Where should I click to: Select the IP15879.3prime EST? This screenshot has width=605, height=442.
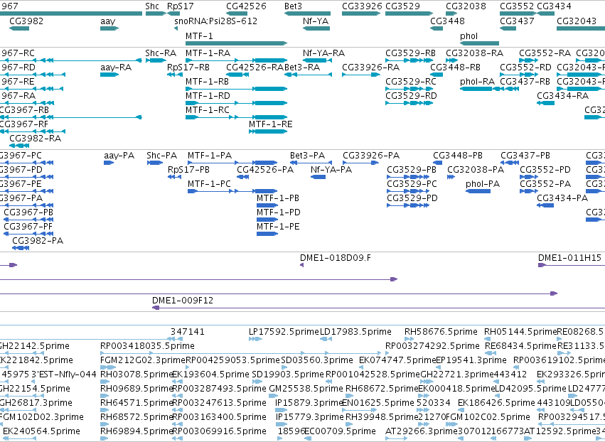(281, 410)
